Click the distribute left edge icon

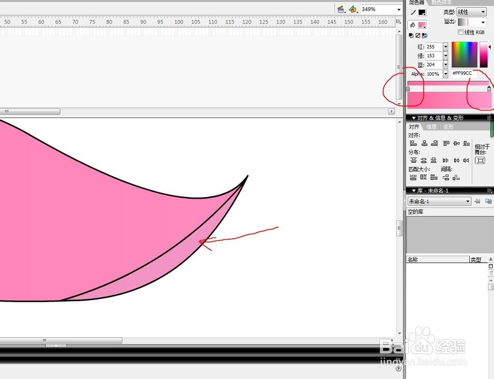click(x=446, y=161)
